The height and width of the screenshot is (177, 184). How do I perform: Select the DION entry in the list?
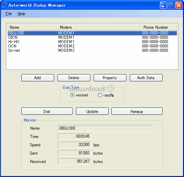(x=92, y=37)
